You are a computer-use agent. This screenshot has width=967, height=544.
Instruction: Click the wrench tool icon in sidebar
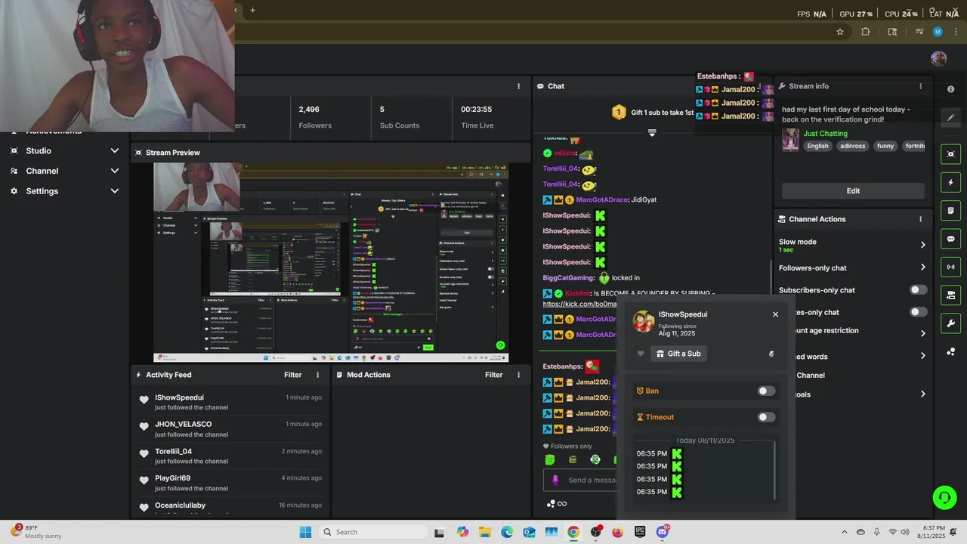pos(950,323)
